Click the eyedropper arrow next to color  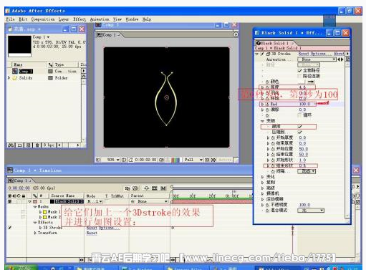(311, 82)
